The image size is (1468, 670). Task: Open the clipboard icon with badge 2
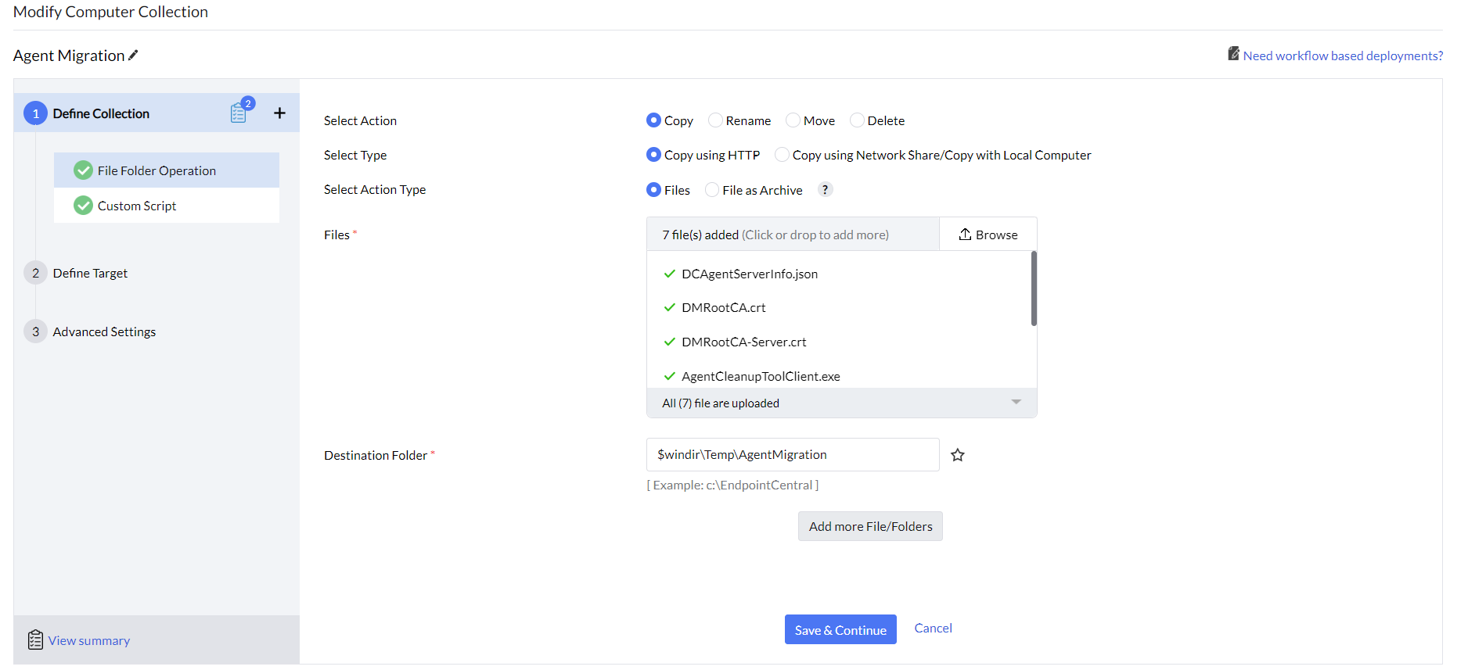click(x=239, y=113)
